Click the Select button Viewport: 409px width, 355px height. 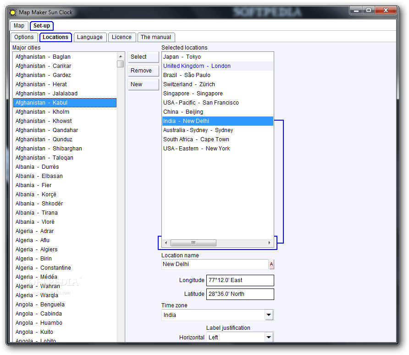[143, 57]
